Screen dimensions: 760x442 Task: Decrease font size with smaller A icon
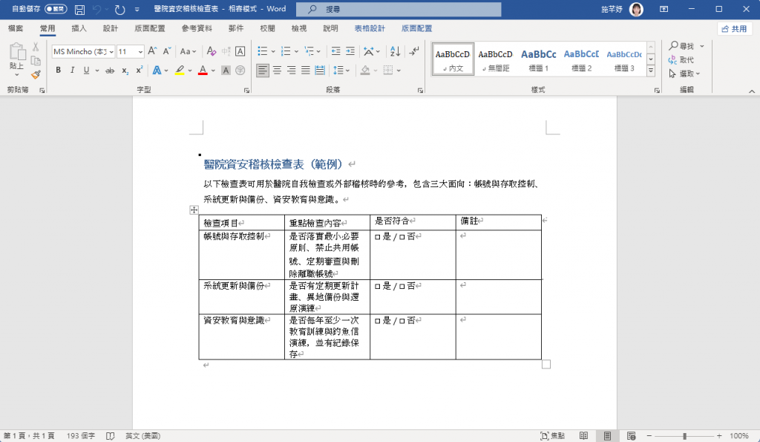click(167, 51)
